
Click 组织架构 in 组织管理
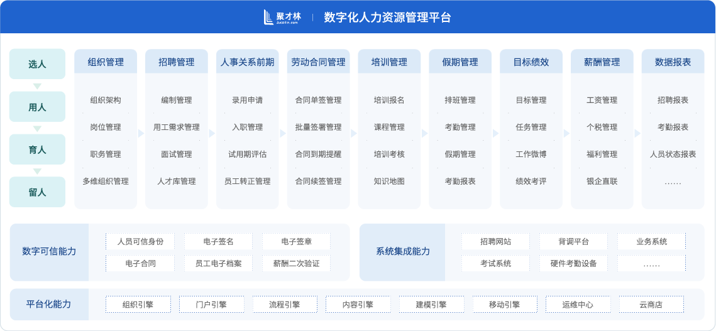106,100
